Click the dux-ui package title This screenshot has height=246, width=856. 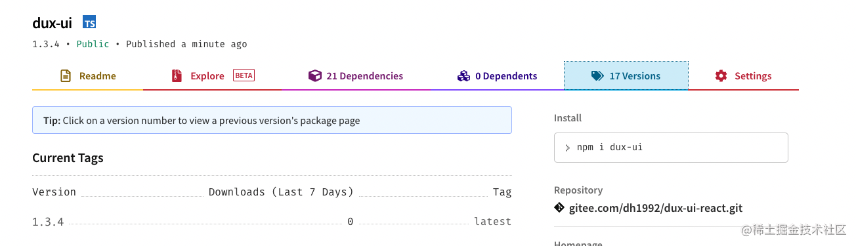point(52,23)
